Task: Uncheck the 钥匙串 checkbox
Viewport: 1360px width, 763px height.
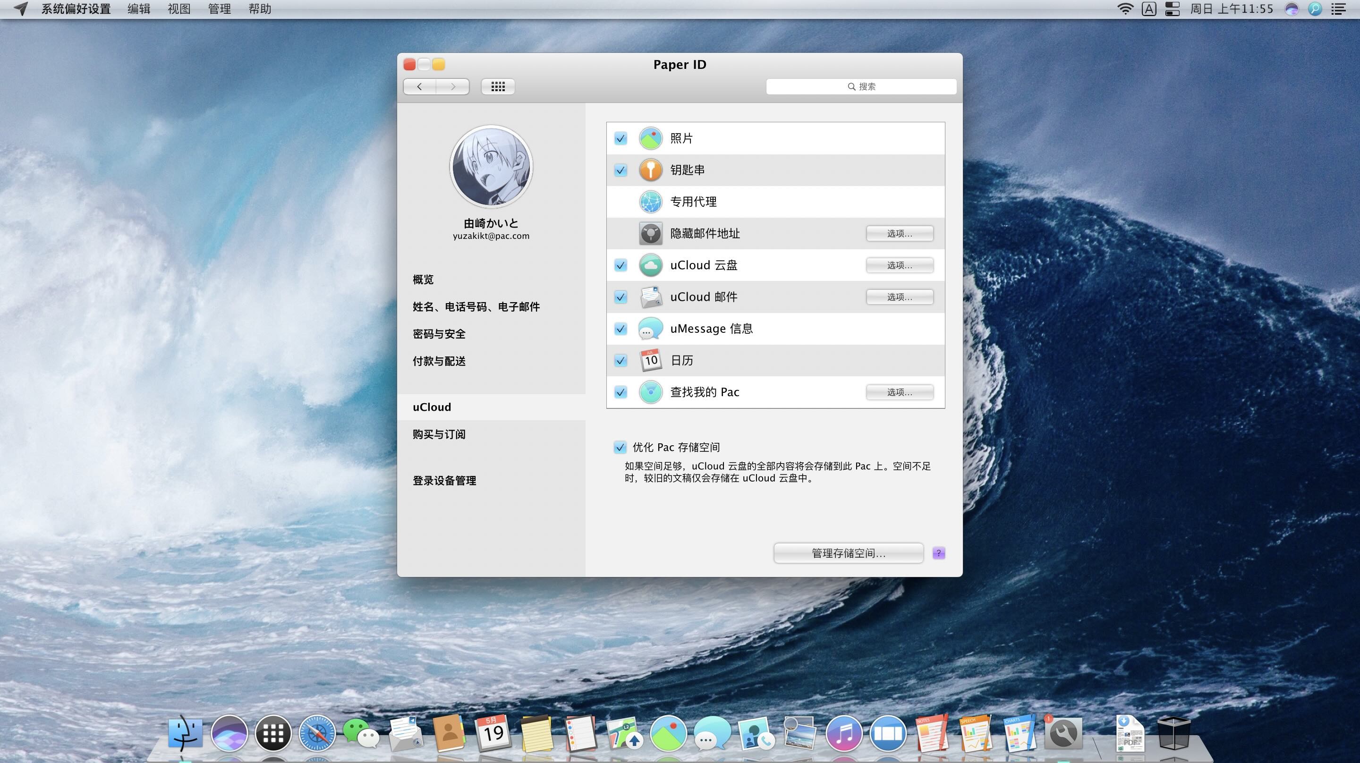Action: [x=621, y=170]
